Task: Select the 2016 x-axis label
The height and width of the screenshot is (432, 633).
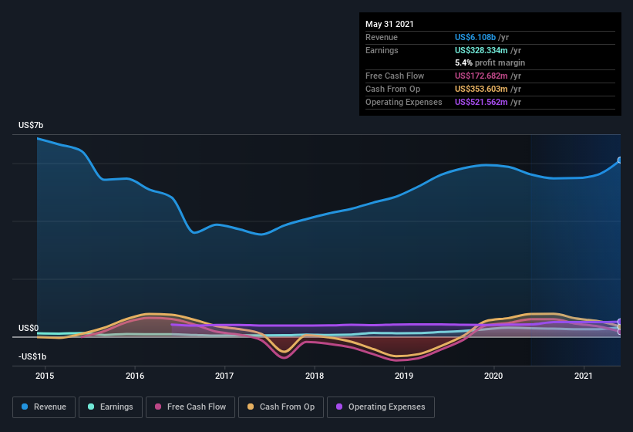Action: pyautogui.click(x=135, y=376)
